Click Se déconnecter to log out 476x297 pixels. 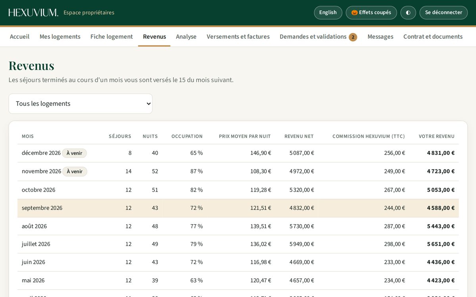pos(443,13)
